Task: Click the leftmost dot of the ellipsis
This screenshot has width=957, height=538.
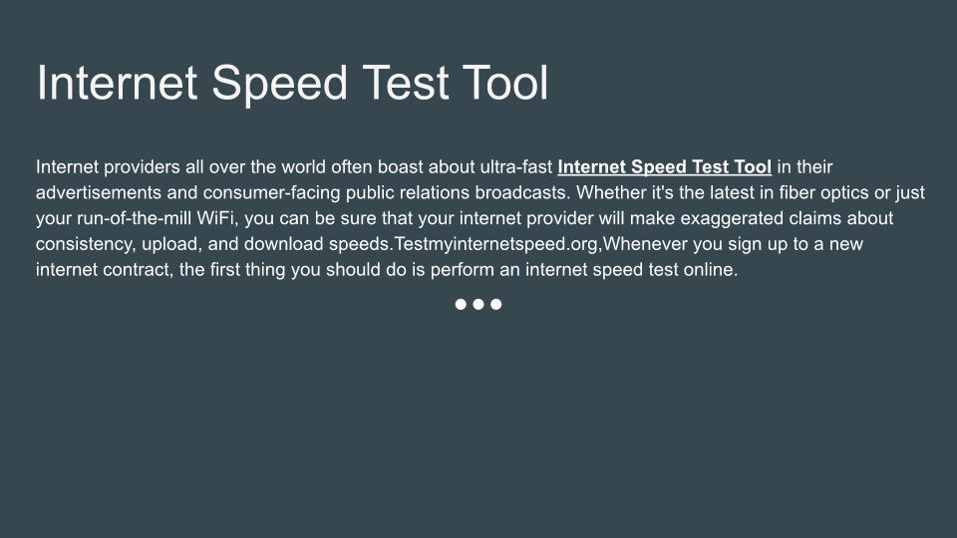Action: click(462, 305)
